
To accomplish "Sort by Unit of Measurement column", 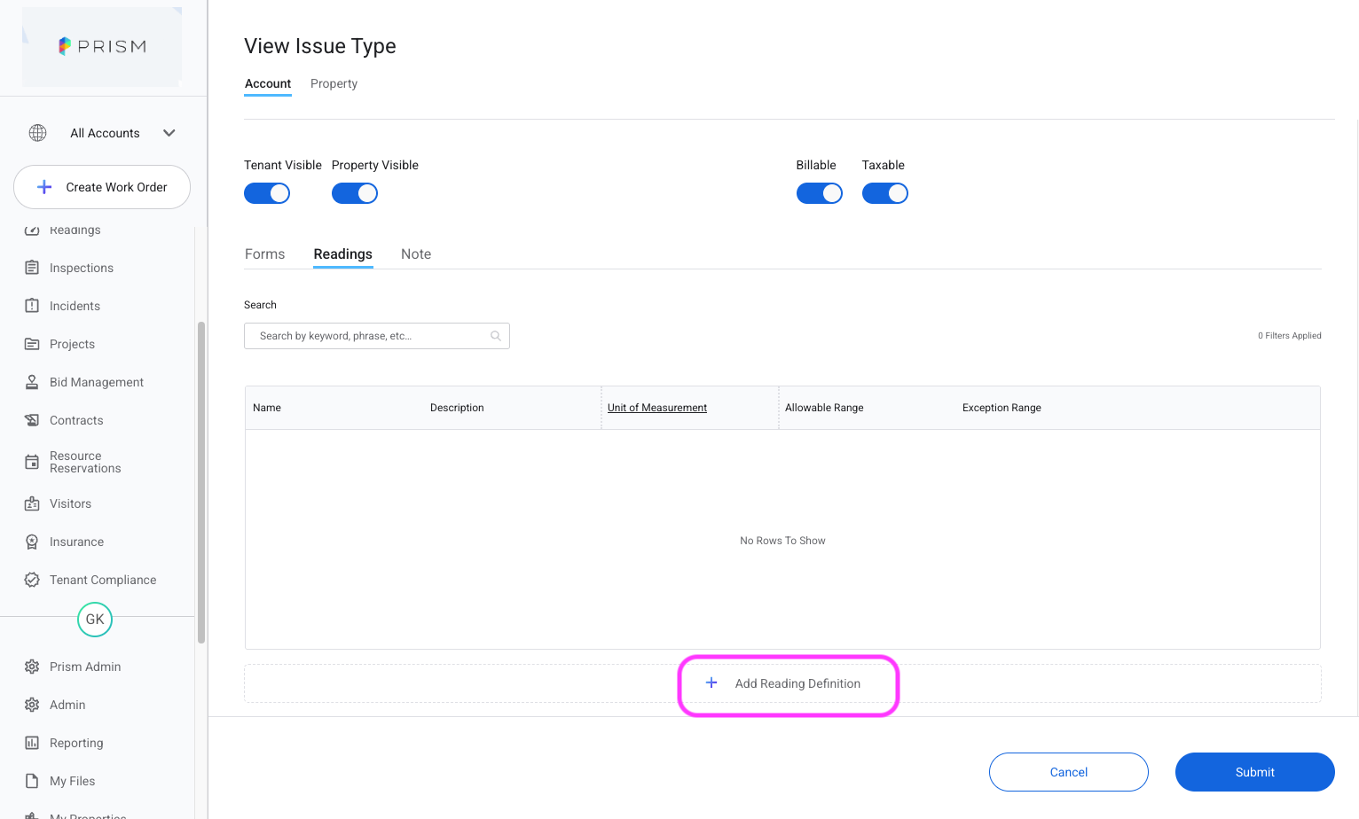I will click(656, 408).
